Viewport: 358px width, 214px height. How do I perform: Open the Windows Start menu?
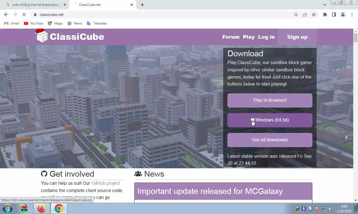coord(8,208)
